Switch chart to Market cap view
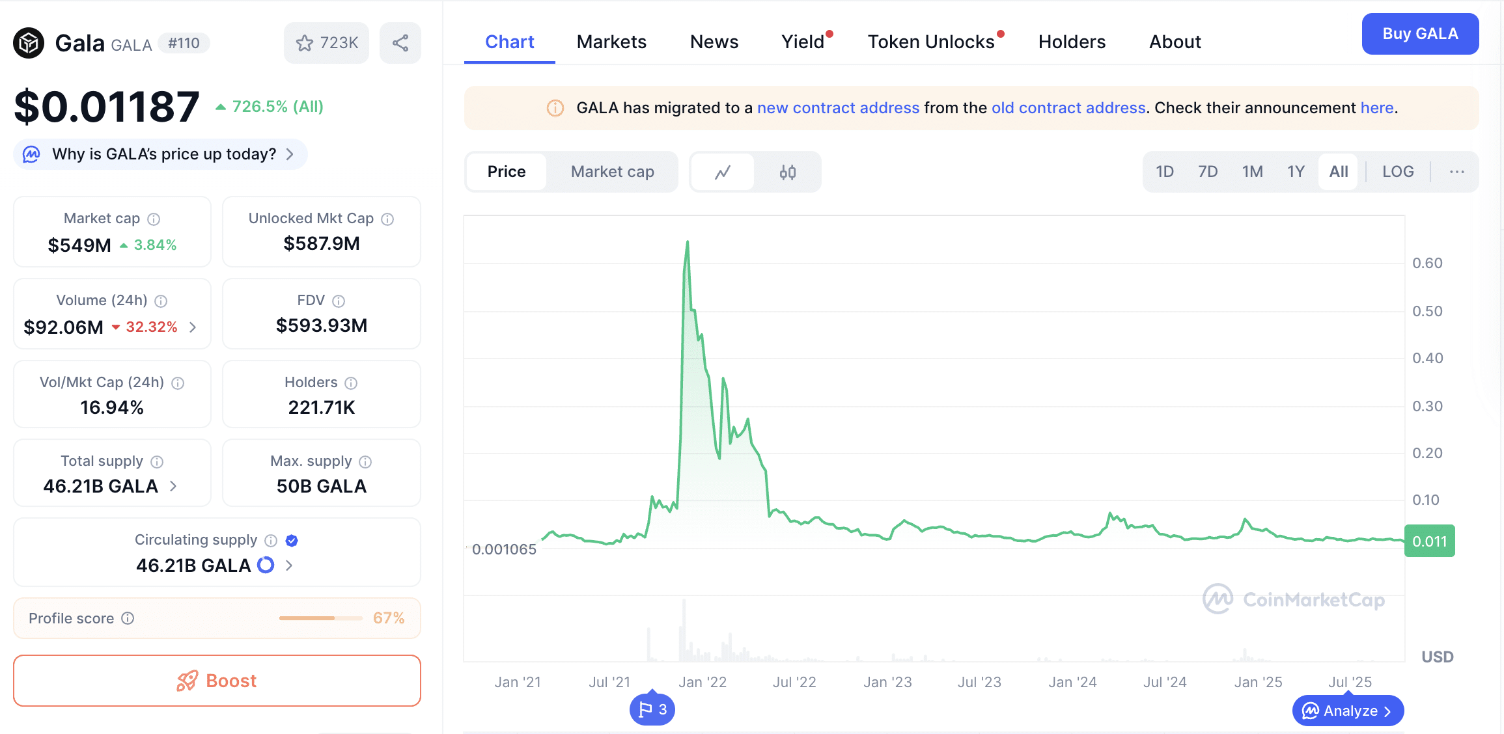 (612, 172)
